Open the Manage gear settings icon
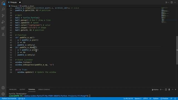The image size is (178, 100). [x=3, y=94]
